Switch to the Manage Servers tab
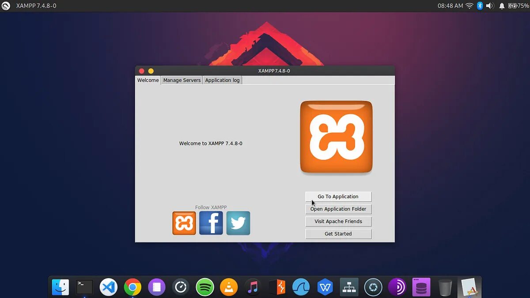The width and height of the screenshot is (530, 298). [x=182, y=80]
